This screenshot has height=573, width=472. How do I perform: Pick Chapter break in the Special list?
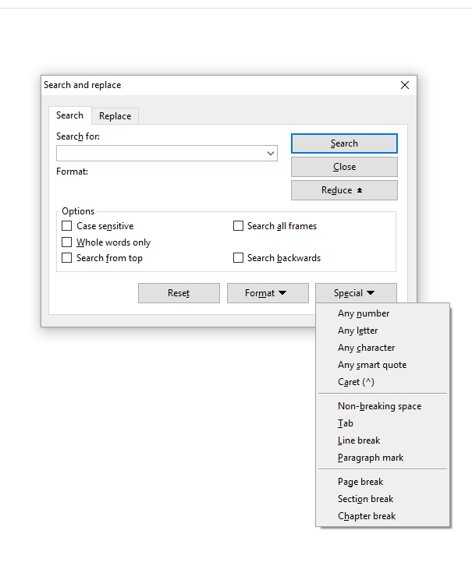367,516
